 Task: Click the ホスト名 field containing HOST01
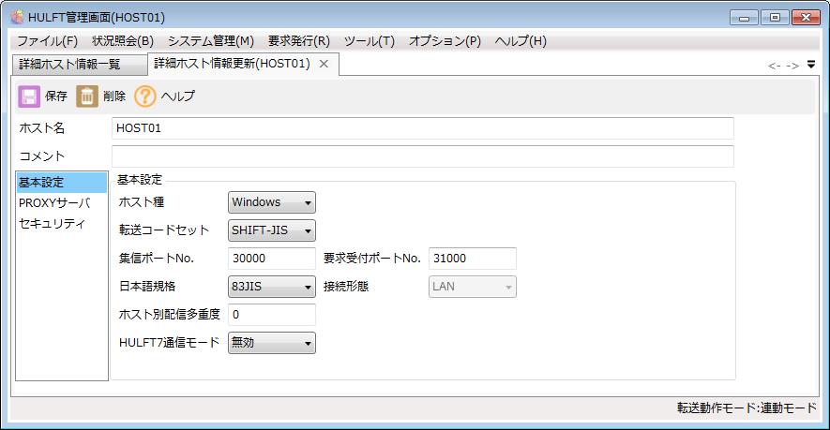pyautogui.click(x=422, y=128)
